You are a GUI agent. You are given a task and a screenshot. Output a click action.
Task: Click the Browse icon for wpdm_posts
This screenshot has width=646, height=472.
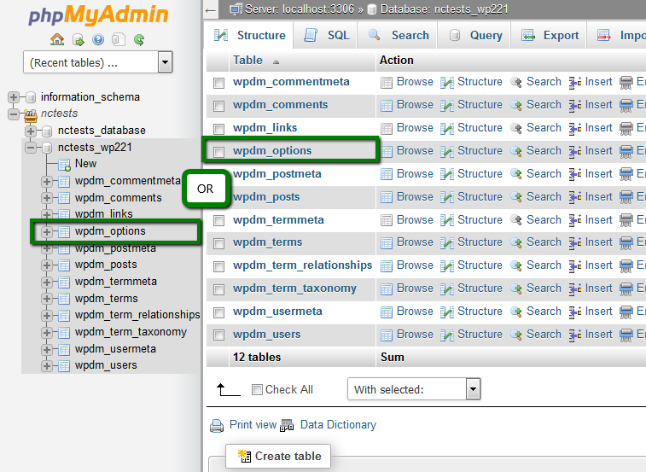click(x=387, y=197)
